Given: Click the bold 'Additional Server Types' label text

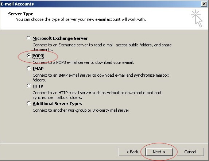Looking at the screenshot, I should 57,104.
